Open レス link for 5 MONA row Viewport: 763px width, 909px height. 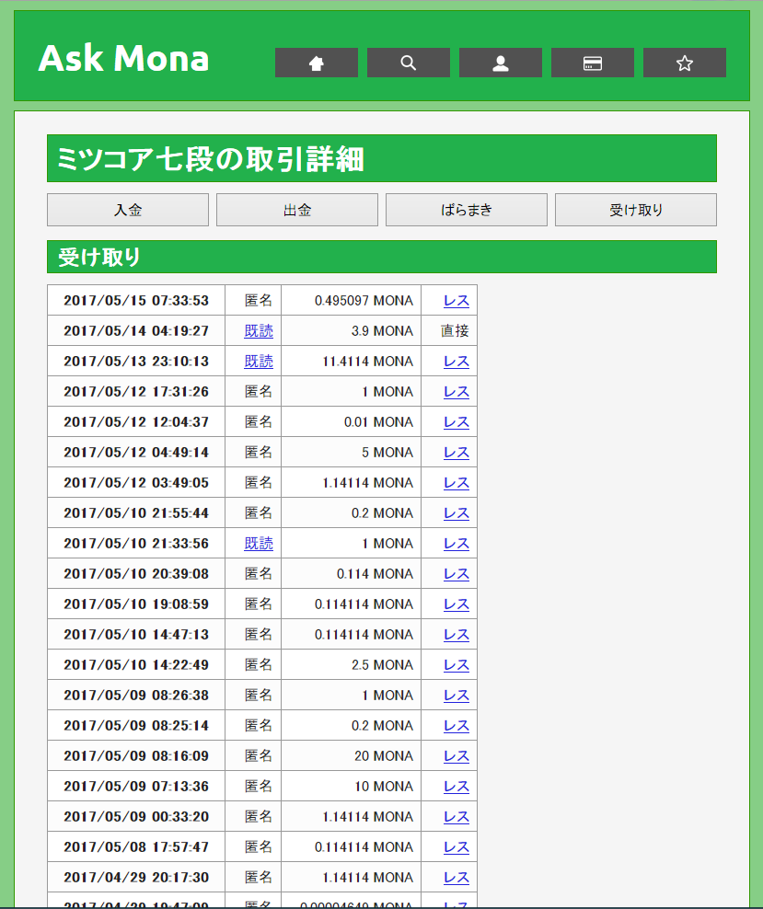coord(457,452)
